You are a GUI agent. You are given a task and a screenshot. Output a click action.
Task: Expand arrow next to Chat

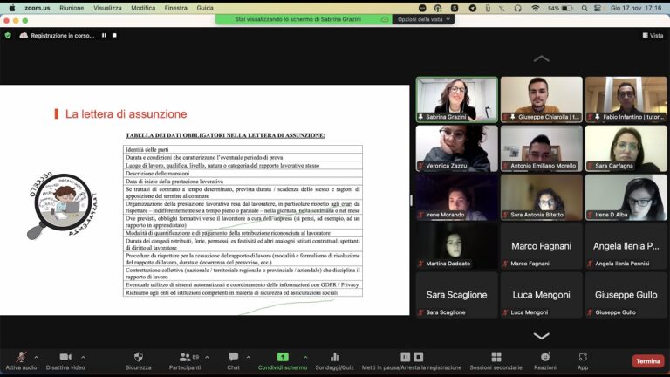[249, 357]
